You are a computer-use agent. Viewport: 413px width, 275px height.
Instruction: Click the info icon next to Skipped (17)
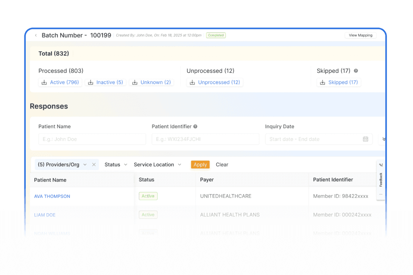point(355,71)
